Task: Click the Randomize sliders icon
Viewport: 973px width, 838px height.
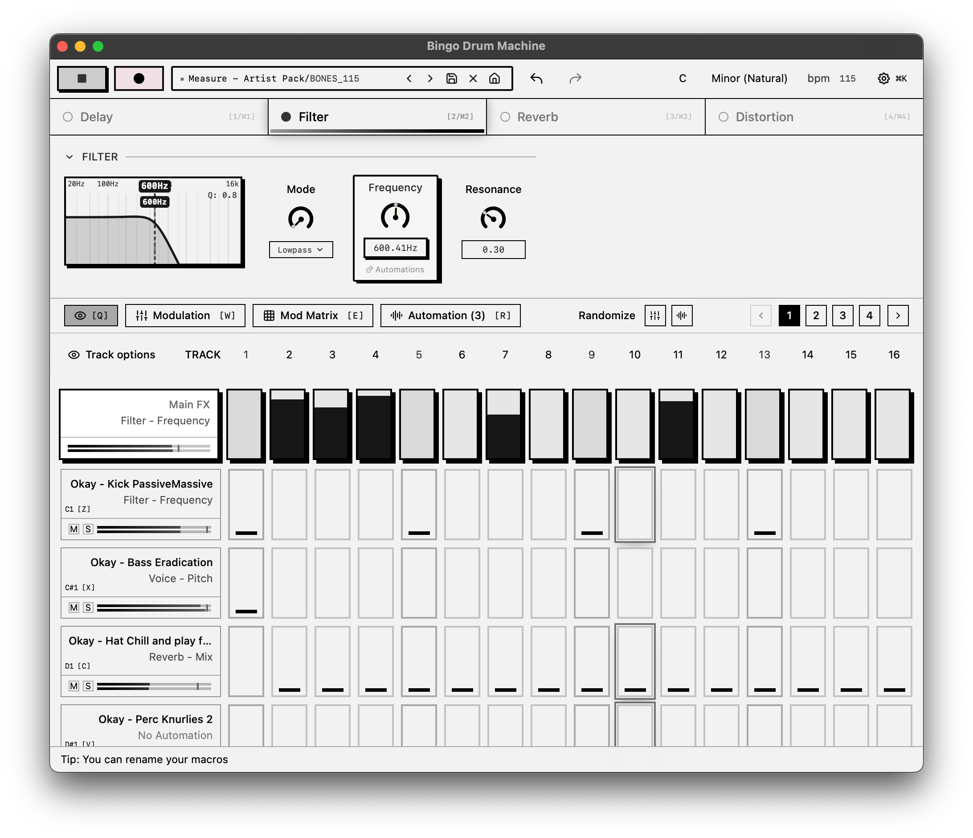Action: pos(654,316)
